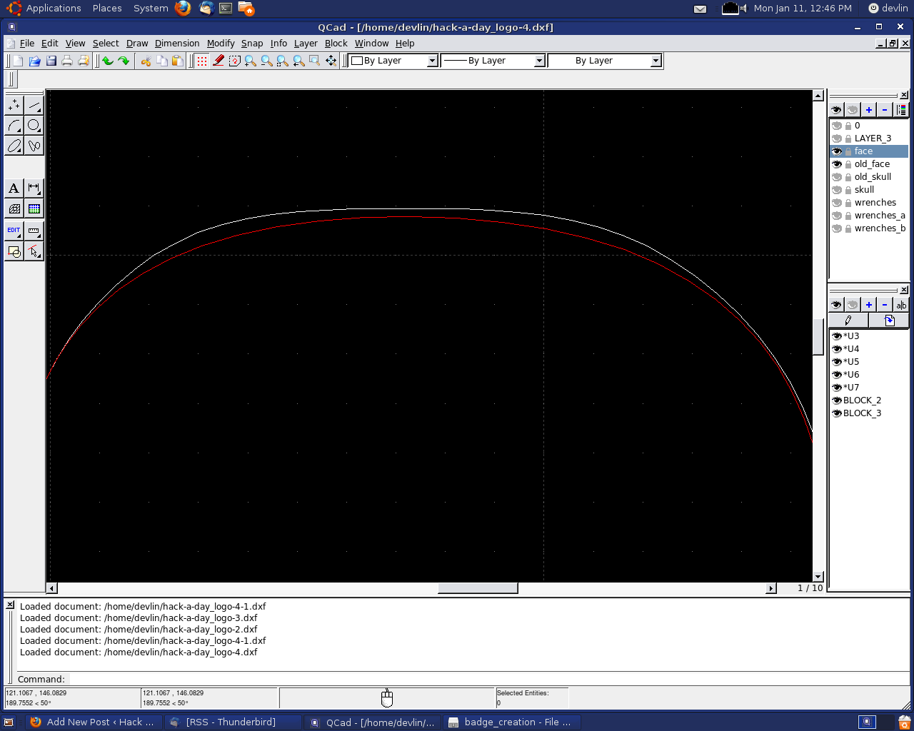Select the circle drawing tool

(34, 126)
